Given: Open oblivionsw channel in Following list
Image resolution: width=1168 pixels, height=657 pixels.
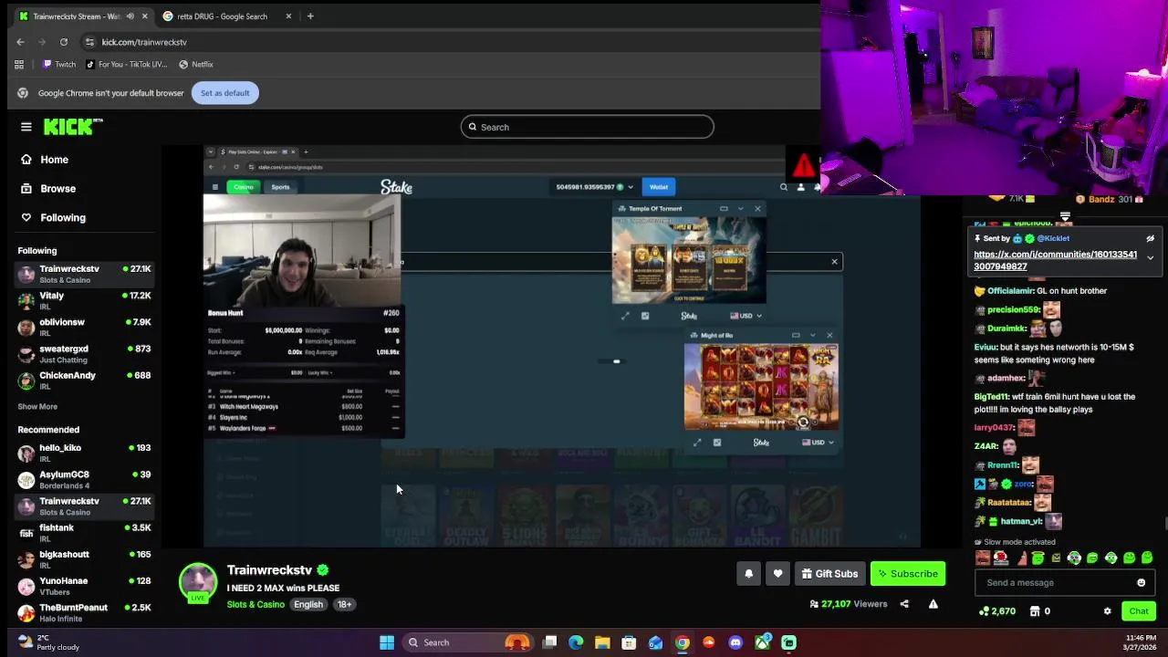Looking at the screenshot, I should pos(85,328).
